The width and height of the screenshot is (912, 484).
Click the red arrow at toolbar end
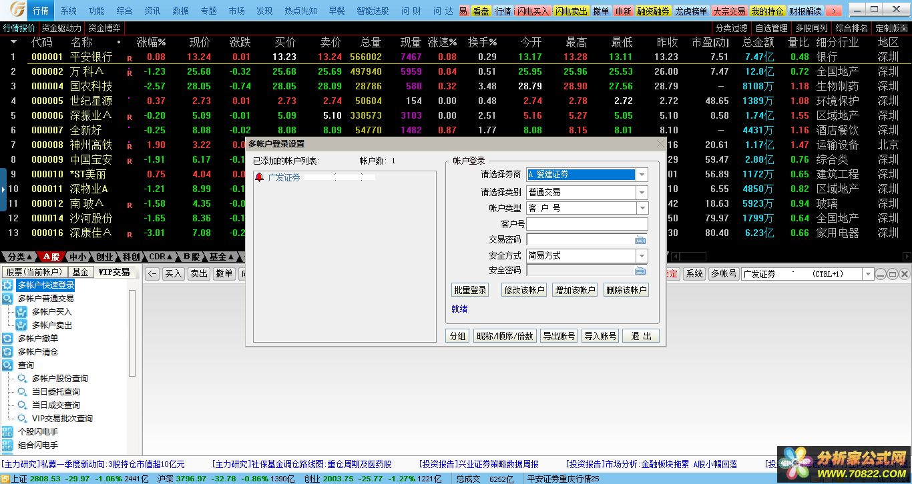tap(833, 11)
